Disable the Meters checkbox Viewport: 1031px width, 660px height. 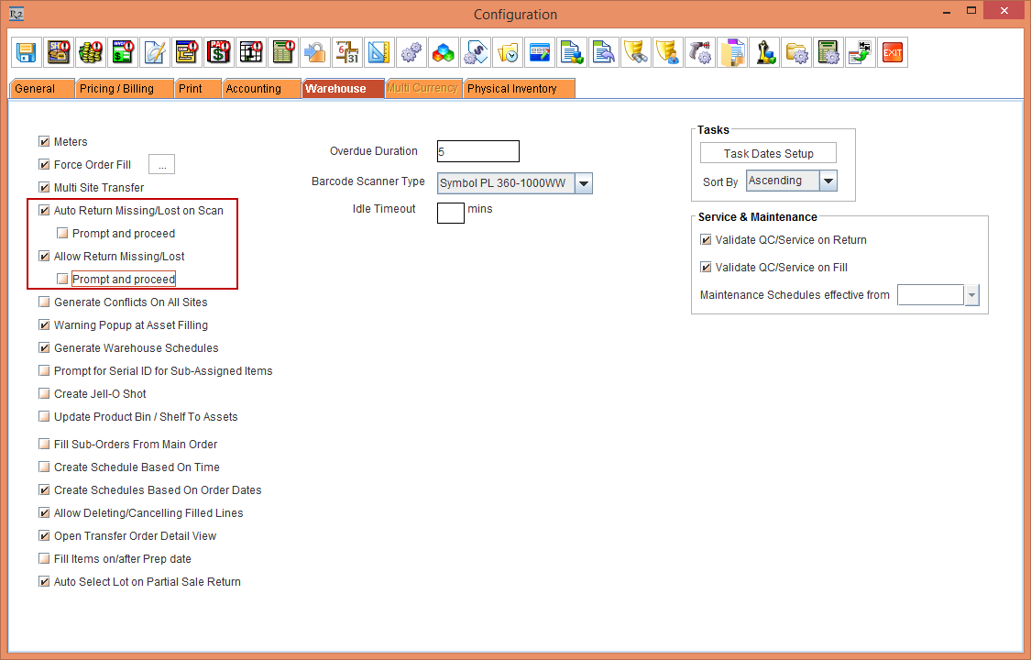(44, 141)
